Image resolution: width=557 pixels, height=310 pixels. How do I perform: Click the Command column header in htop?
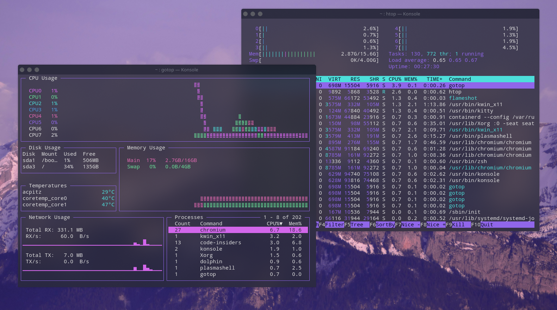[x=460, y=79]
